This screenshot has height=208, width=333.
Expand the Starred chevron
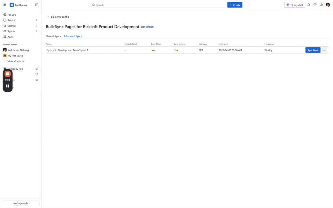tap(36, 26)
